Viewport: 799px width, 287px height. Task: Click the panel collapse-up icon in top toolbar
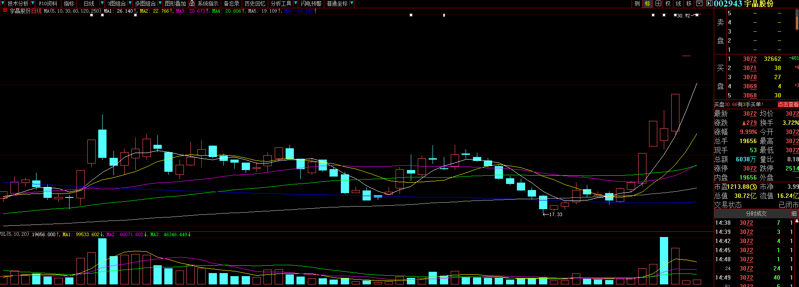[699, 3]
